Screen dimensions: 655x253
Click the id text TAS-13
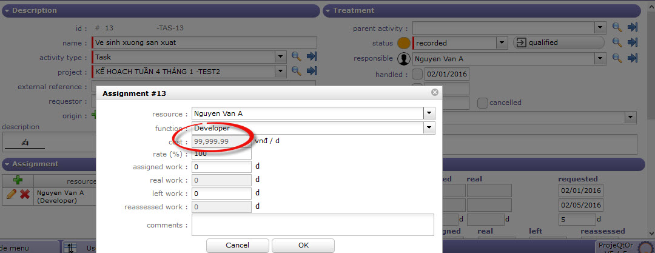pos(170,29)
